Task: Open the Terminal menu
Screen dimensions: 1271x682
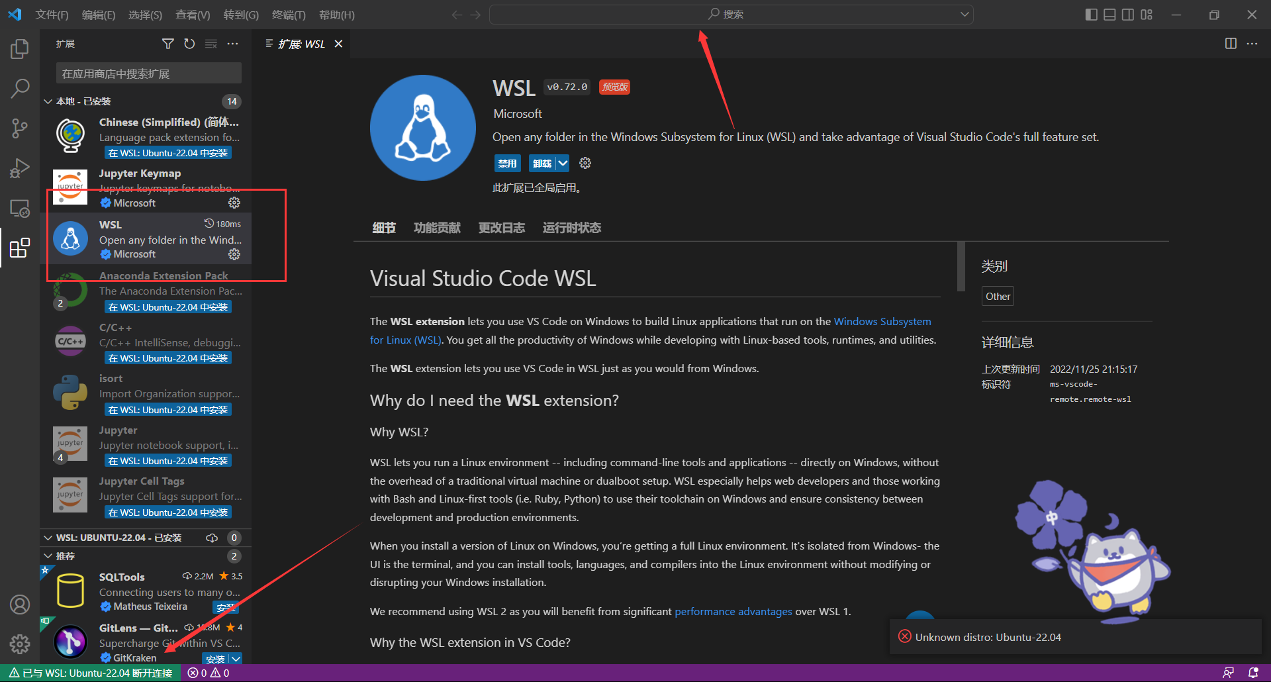Action: 289,15
